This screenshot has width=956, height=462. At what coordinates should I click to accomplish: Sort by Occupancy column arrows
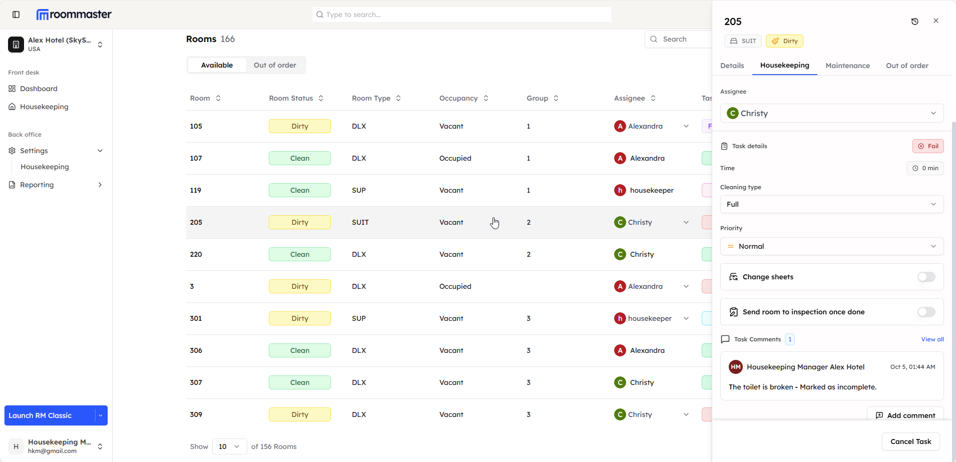tap(486, 99)
